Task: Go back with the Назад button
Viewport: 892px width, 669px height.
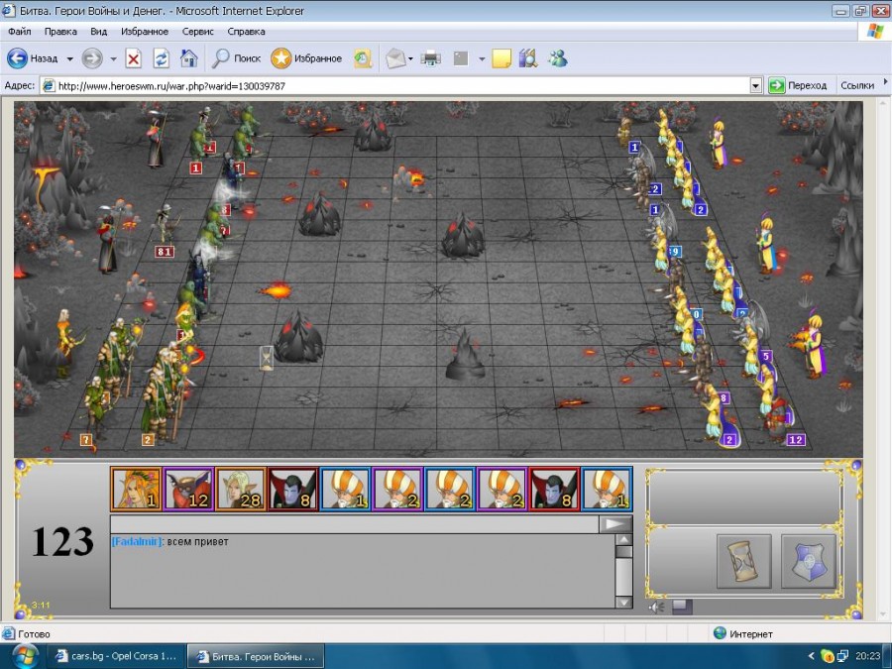Action: point(33,58)
